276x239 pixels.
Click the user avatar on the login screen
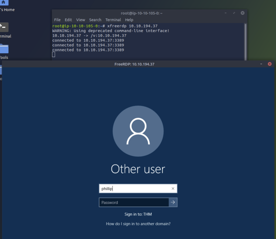[138, 131]
